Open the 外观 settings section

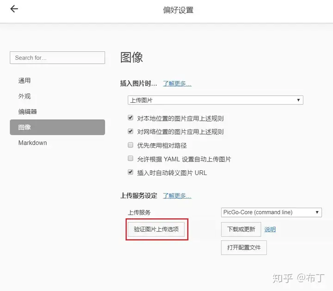pyautogui.click(x=25, y=96)
